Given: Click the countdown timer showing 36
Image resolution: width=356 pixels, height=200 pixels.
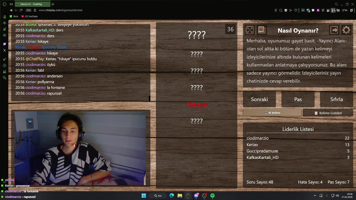Looking at the screenshot, I should click(230, 29).
